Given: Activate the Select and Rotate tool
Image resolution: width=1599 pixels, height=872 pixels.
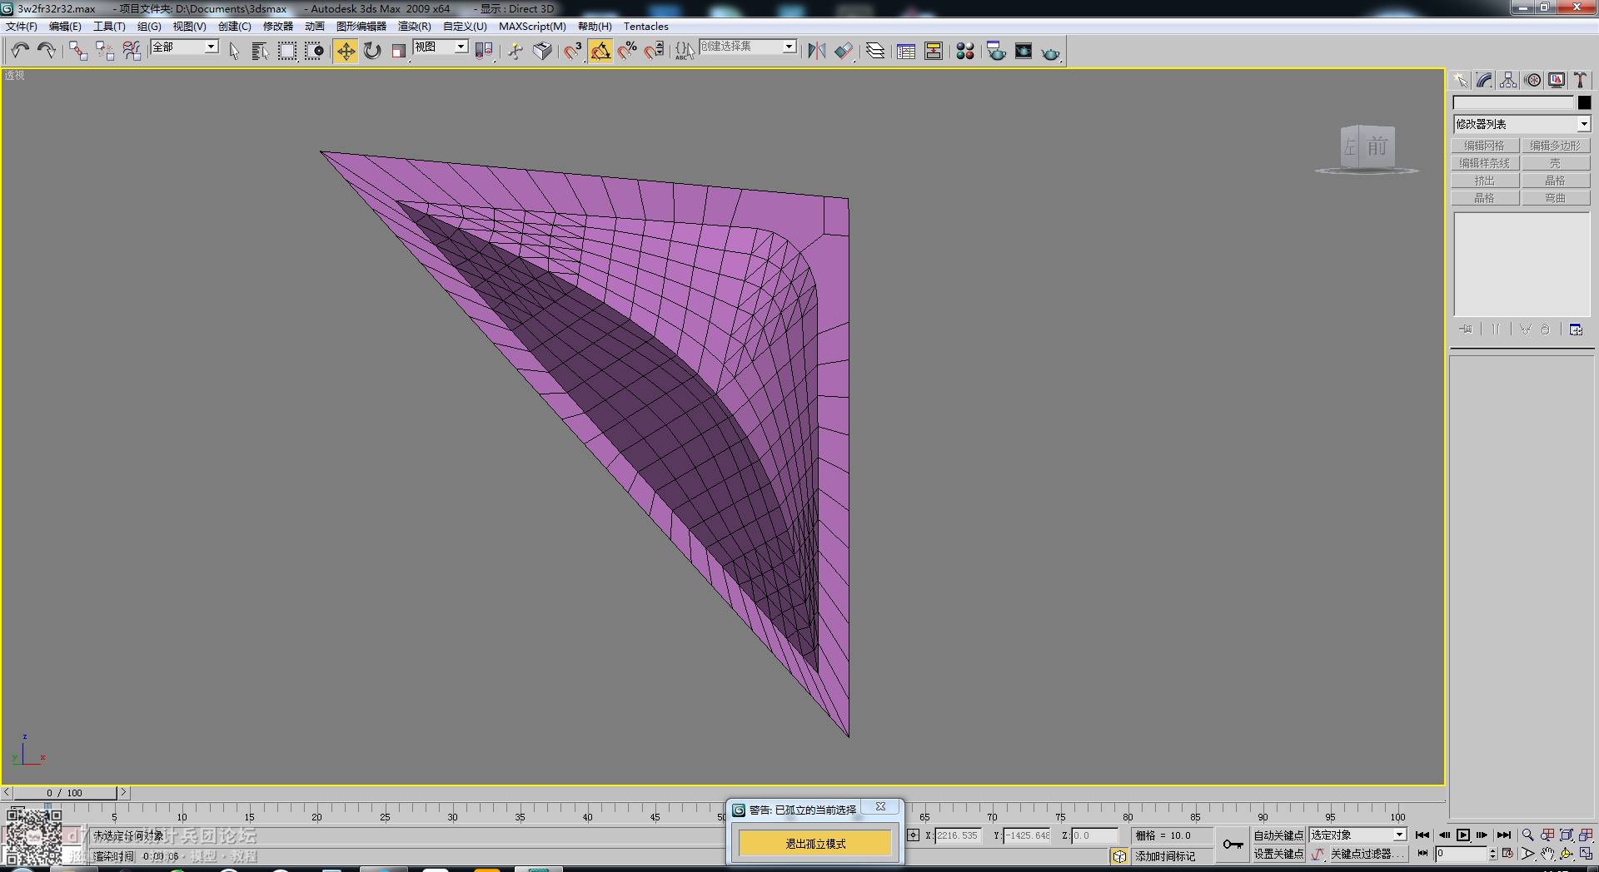Looking at the screenshot, I should [372, 51].
